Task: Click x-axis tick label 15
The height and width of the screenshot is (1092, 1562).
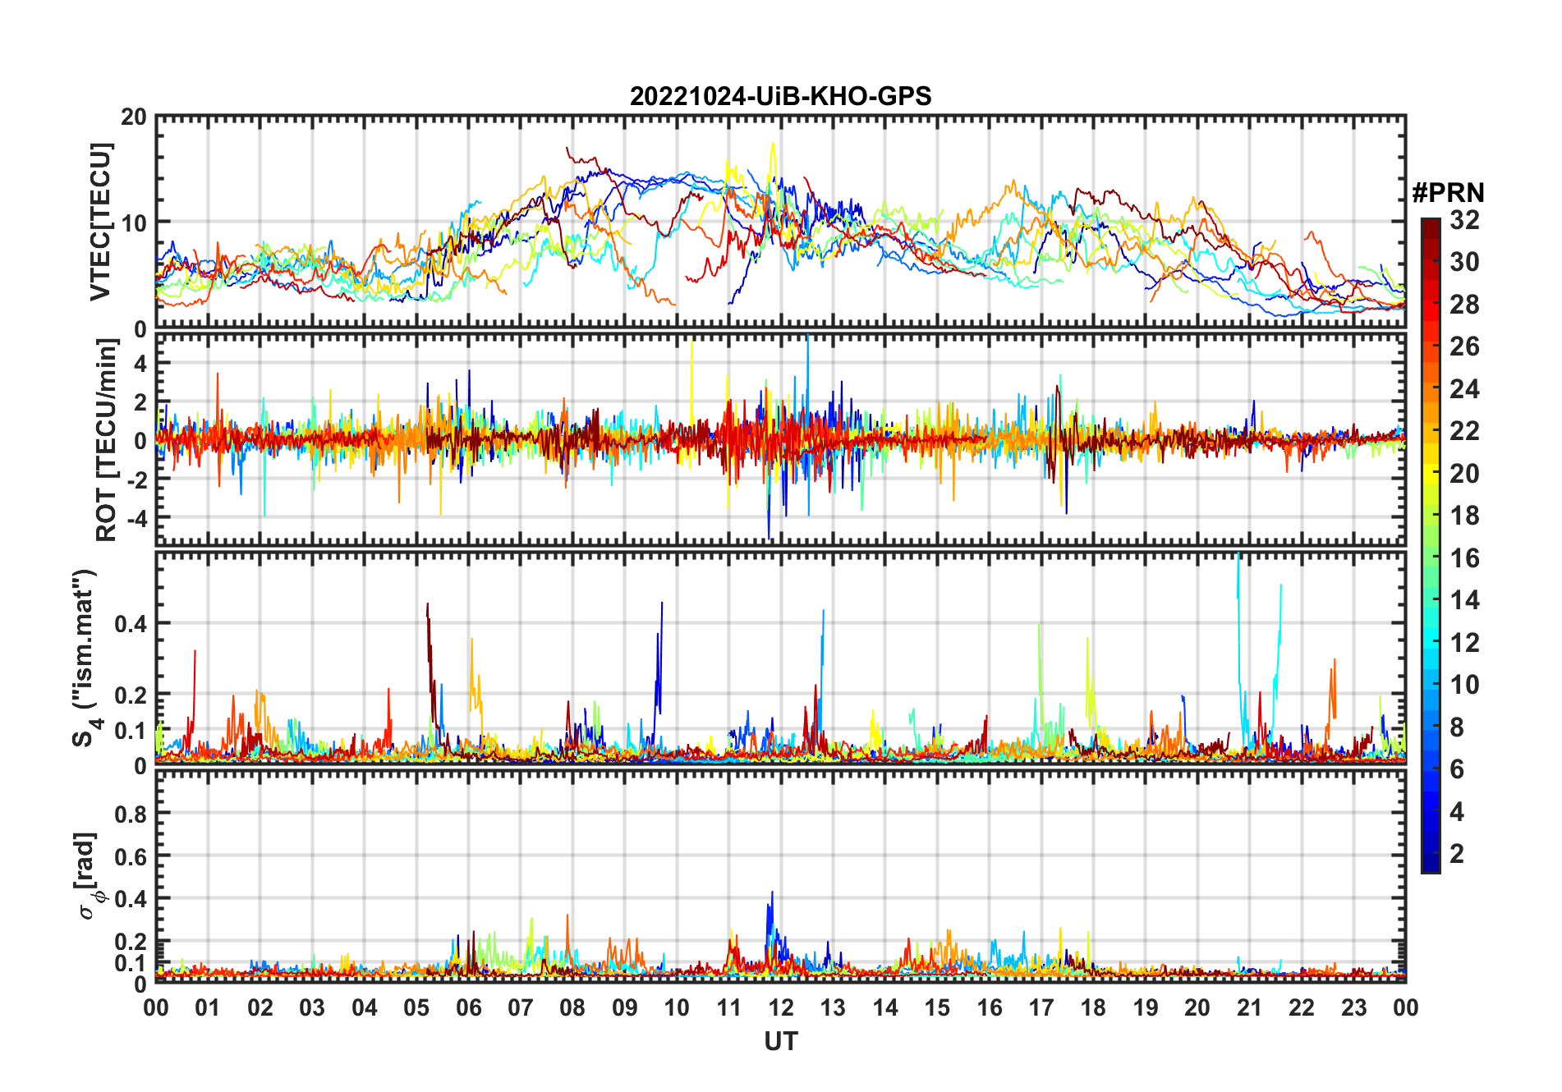Action: click(x=937, y=1007)
